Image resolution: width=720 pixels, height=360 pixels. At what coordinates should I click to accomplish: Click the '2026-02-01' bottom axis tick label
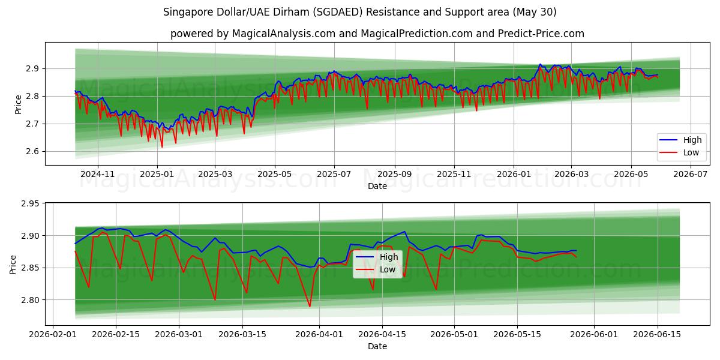53,334
